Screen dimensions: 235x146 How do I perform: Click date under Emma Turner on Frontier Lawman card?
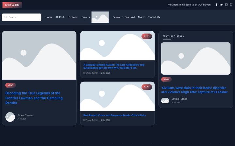click(x=22, y=119)
